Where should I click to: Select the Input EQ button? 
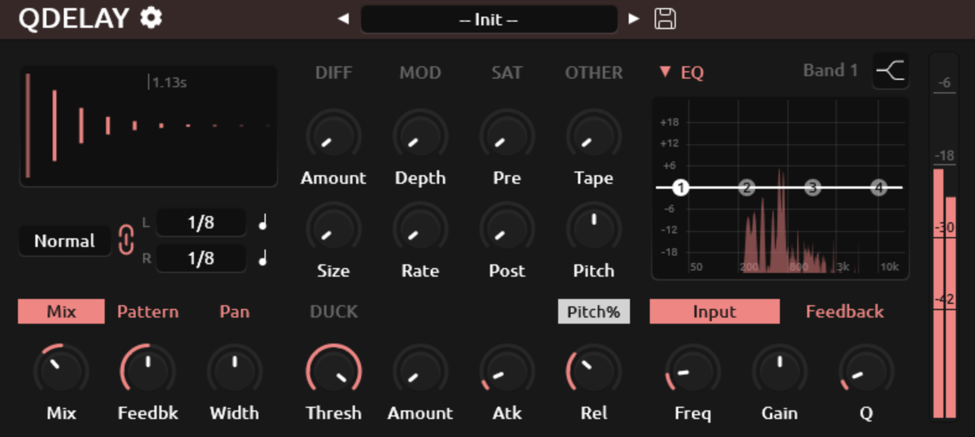(x=714, y=311)
